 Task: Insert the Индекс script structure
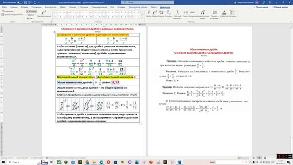pos(155,14)
